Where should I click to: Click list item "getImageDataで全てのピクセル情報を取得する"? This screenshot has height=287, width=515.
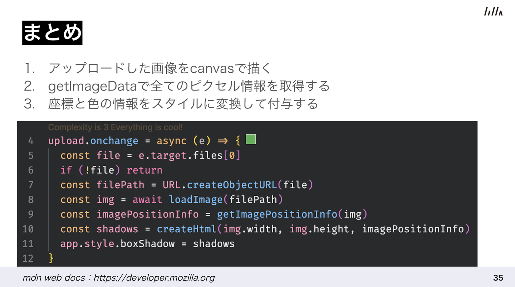point(189,86)
